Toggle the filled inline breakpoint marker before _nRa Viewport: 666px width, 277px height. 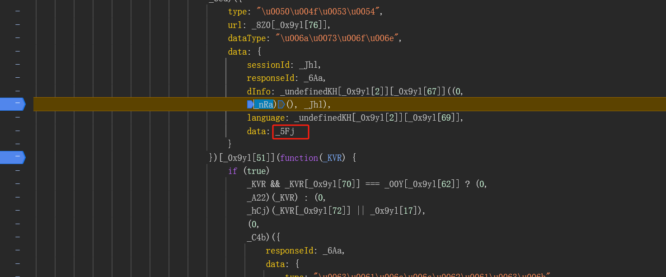250,105
